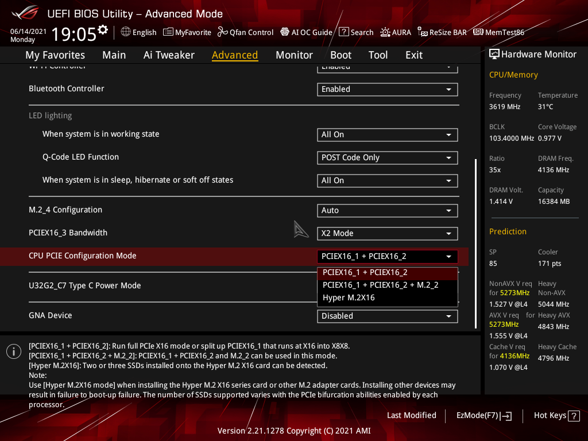
Task: Click the 4136 MHz DRAM Freq. value
Action: (x=553, y=170)
